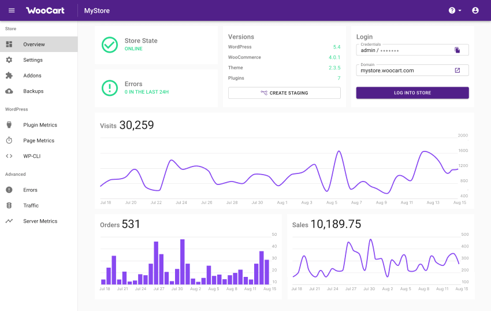Click WooCommerce version 4.0.1 value
Viewport: 491px width, 311px height.
point(334,57)
